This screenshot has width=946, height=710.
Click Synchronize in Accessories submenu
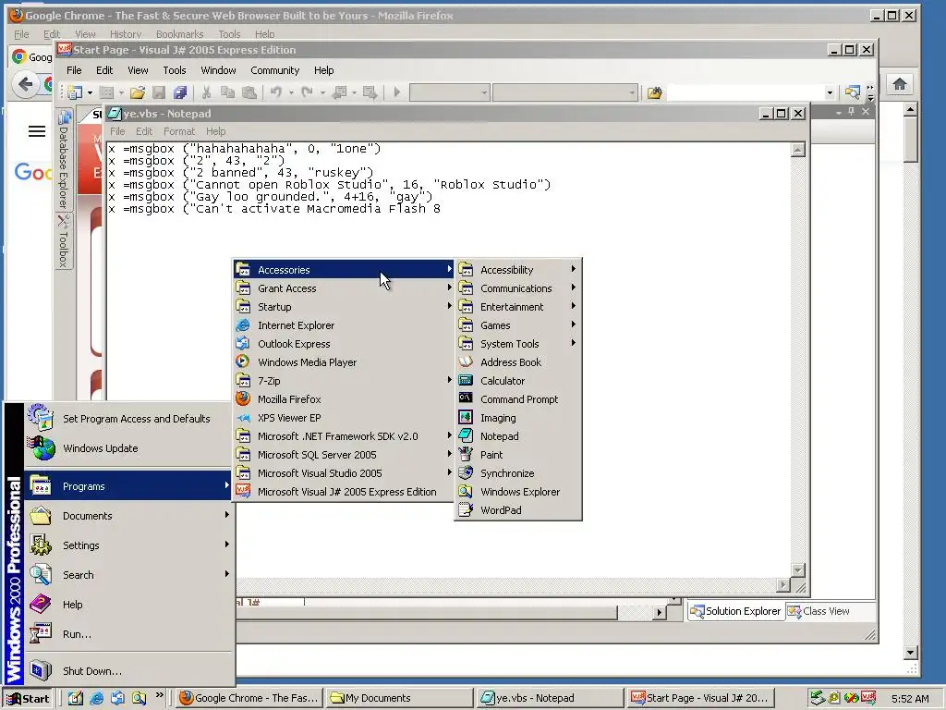(x=517, y=473)
